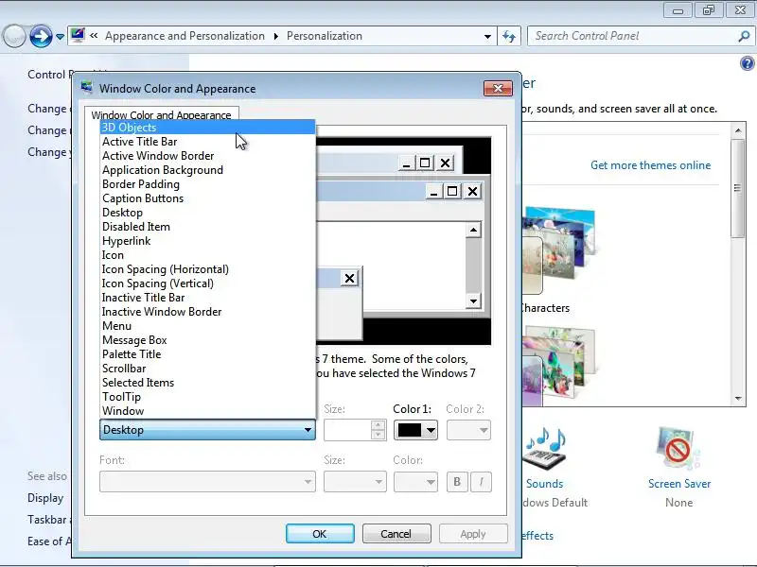Screen dimensions: 757x567
Task: Click Cancel in Window Color dialog
Action: [396, 534]
